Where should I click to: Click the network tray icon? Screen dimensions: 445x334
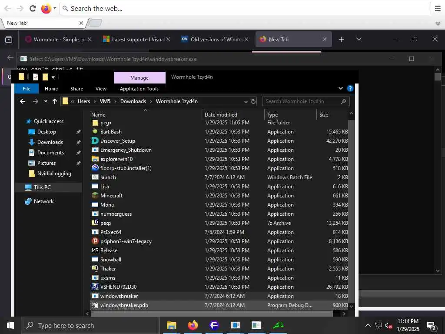point(378,325)
